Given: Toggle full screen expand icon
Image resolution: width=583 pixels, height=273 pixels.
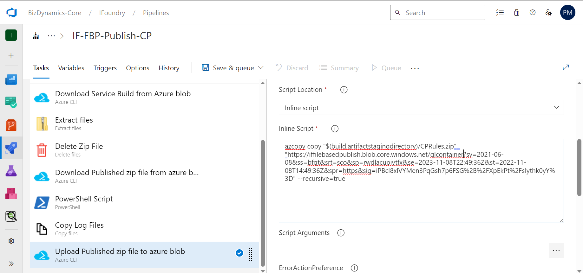Looking at the screenshot, I should point(566,67).
